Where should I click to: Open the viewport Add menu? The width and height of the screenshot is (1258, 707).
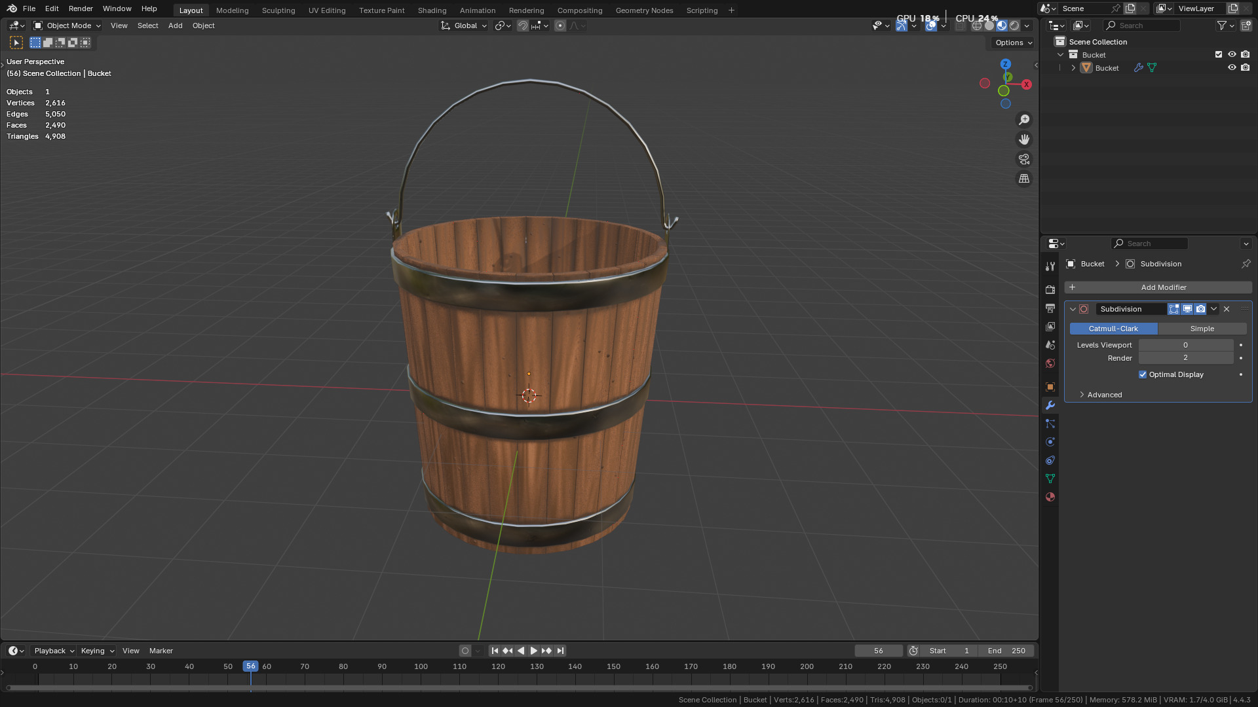[x=175, y=26]
